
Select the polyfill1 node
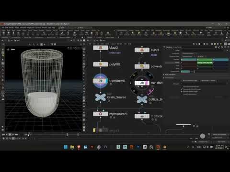[100, 64]
